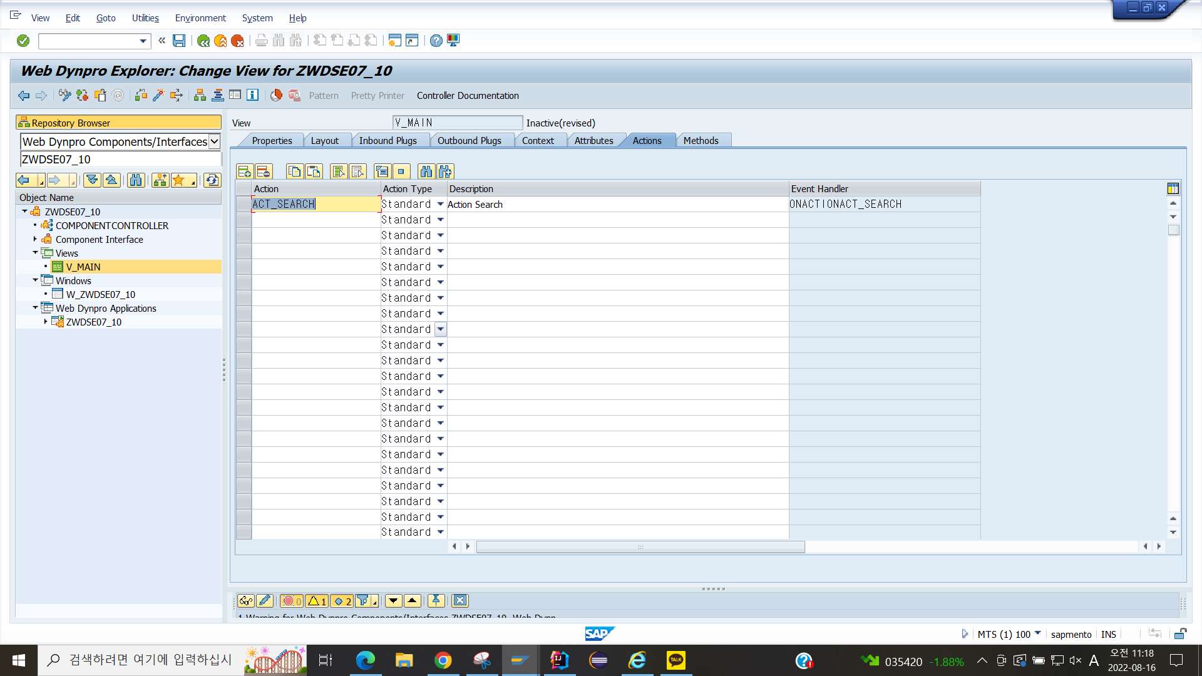Click Paste icon in actions table toolbar
The image size is (1202, 676).
(x=314, y=172)
